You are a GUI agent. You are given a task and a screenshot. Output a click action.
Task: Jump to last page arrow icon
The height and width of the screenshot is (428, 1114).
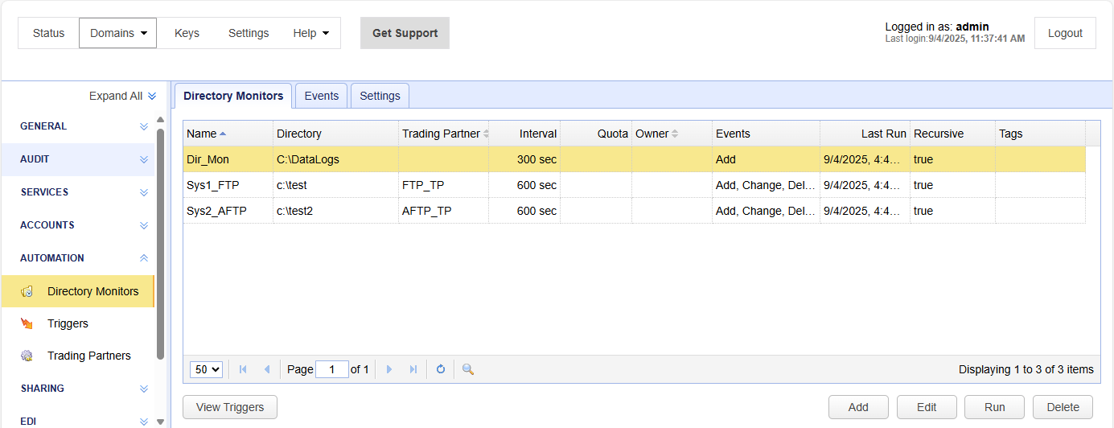tap(413, 369)
